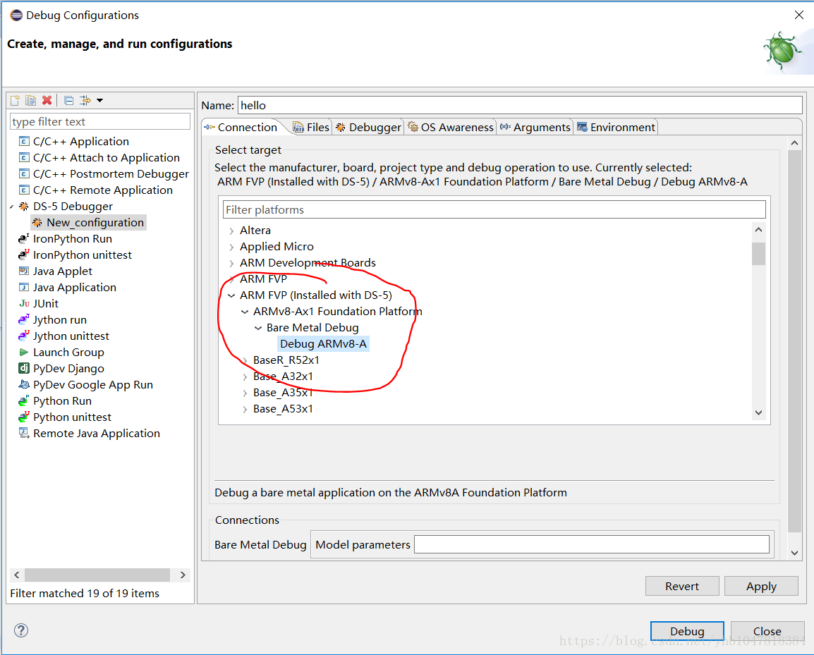
Task: Click the Java Applet icon
Action: click(24, 271)
